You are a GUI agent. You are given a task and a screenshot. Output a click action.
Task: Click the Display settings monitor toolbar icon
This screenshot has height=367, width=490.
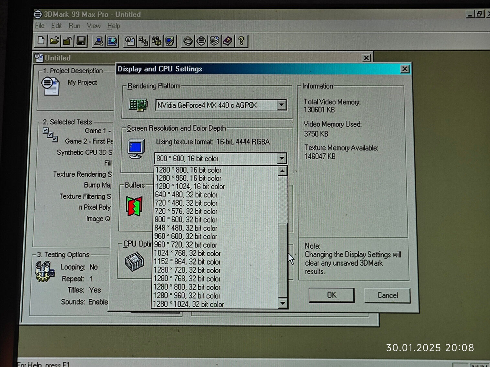pos(170,41)
